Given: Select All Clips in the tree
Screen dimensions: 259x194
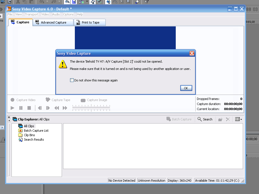Looking at the screenshot, I should click(x=29, y=126).
